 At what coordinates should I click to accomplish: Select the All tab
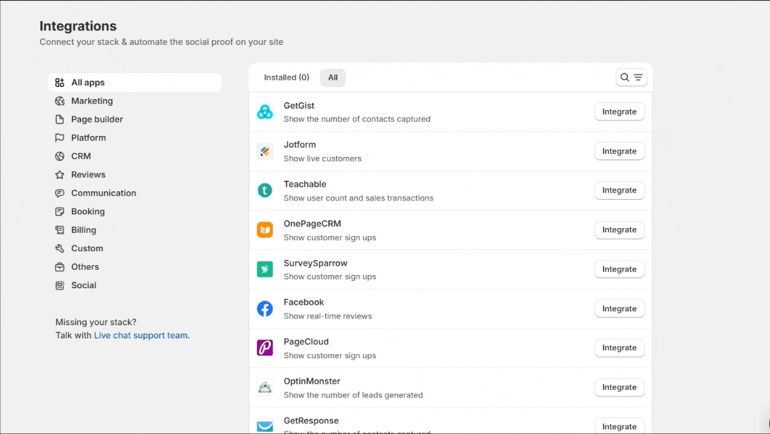coord(333,78)
